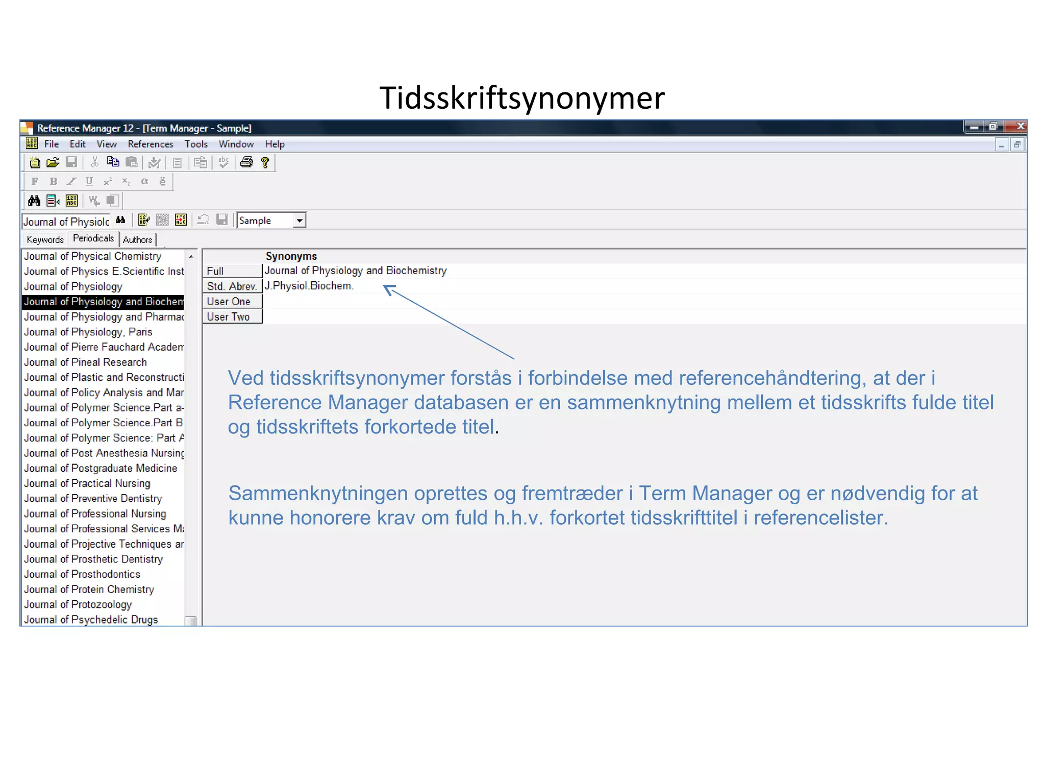Open the Term Manager 123 ABC icon

point(72,201)
